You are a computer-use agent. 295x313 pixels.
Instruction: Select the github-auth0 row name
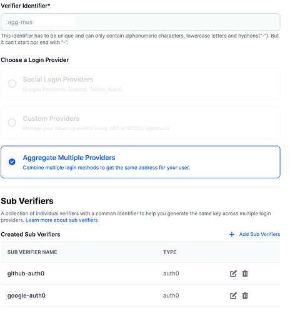coord(26,274)
